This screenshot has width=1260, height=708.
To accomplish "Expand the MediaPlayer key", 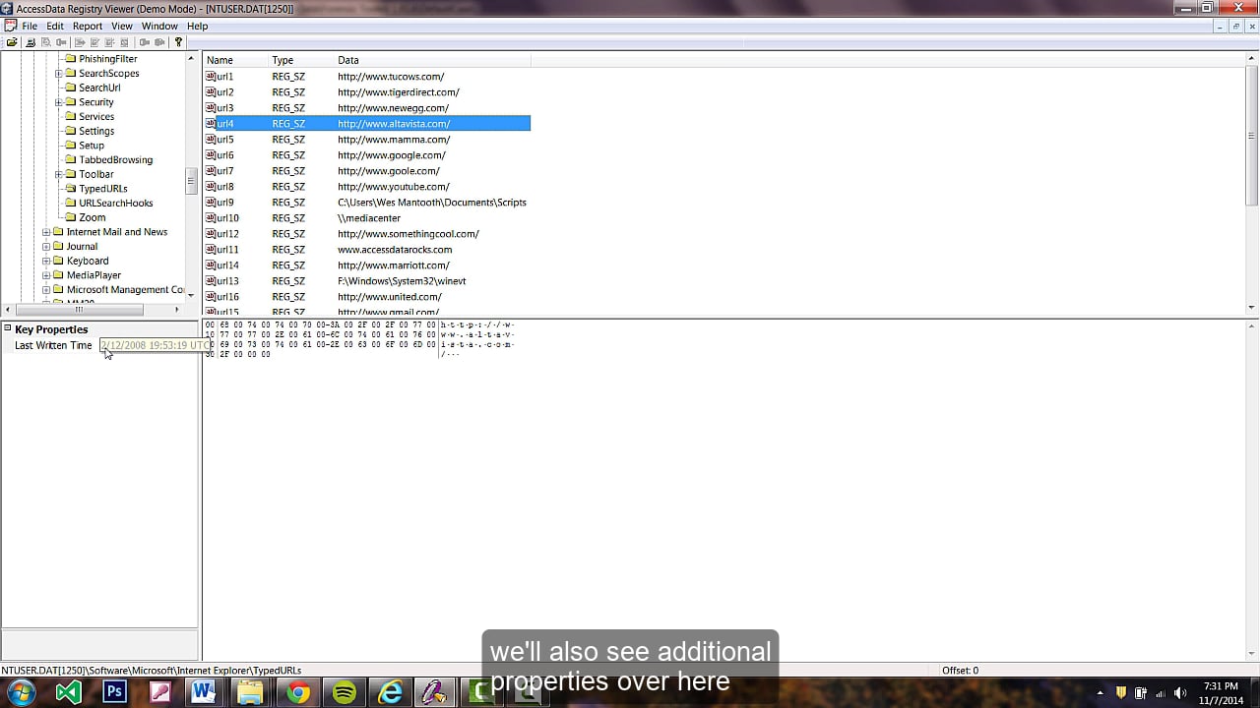I will click(46, 275).
